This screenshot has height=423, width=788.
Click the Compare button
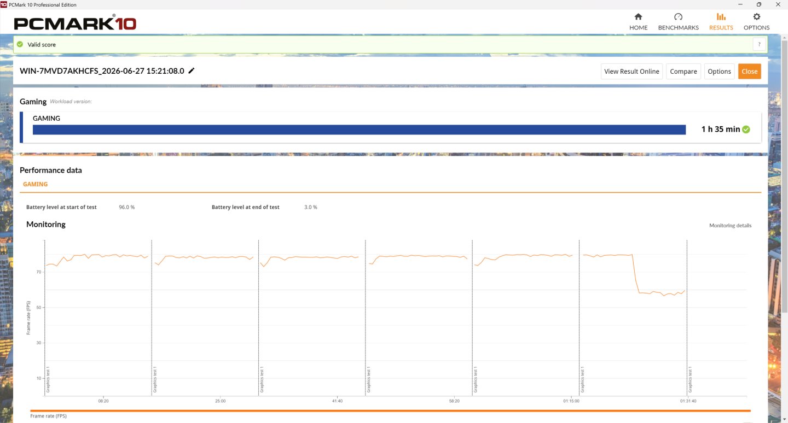pos(683,72)
